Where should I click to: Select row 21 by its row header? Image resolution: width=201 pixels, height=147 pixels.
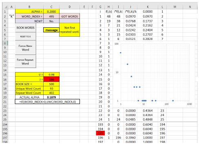coord(5,102)
